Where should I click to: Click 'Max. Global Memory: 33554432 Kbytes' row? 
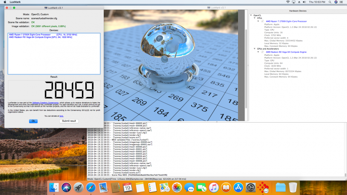[283, 41]
